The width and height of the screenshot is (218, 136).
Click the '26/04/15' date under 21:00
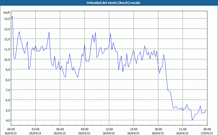pyautogui.click(x=182, y=133)
